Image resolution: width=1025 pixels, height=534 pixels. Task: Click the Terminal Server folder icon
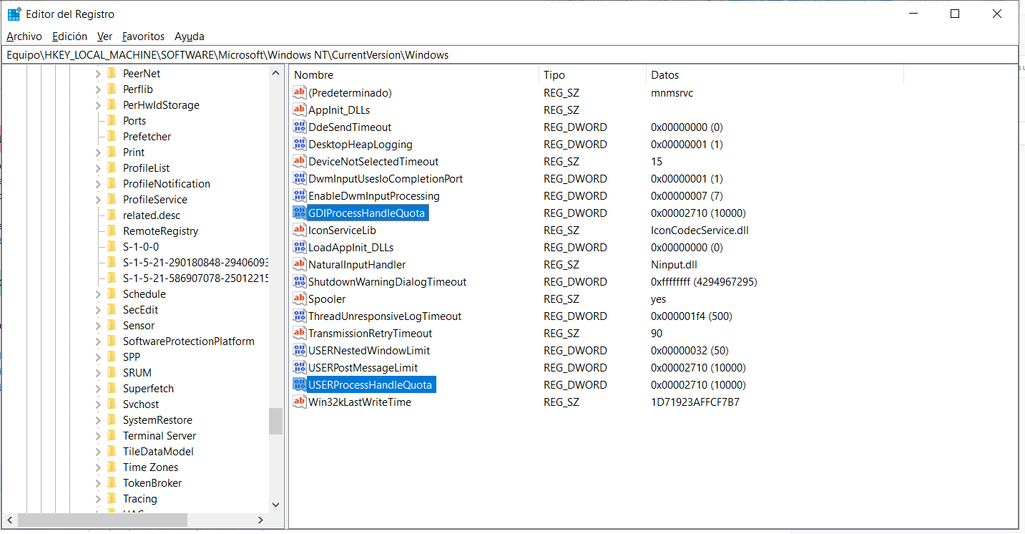[111, 435]
